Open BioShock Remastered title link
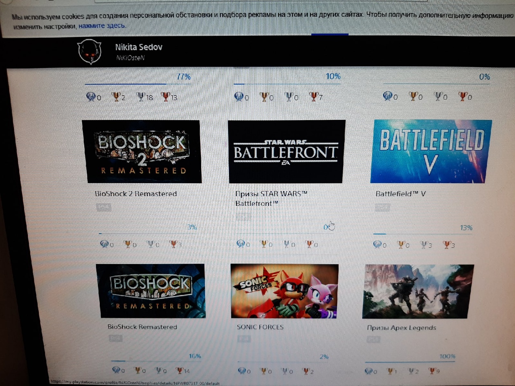The image size is (515, 386). [142, 326]
